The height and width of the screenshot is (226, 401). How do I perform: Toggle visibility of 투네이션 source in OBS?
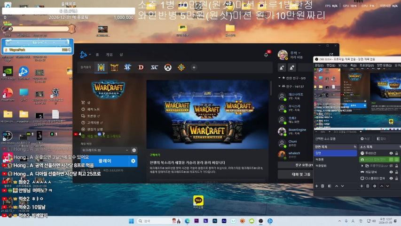coord(391,153)
